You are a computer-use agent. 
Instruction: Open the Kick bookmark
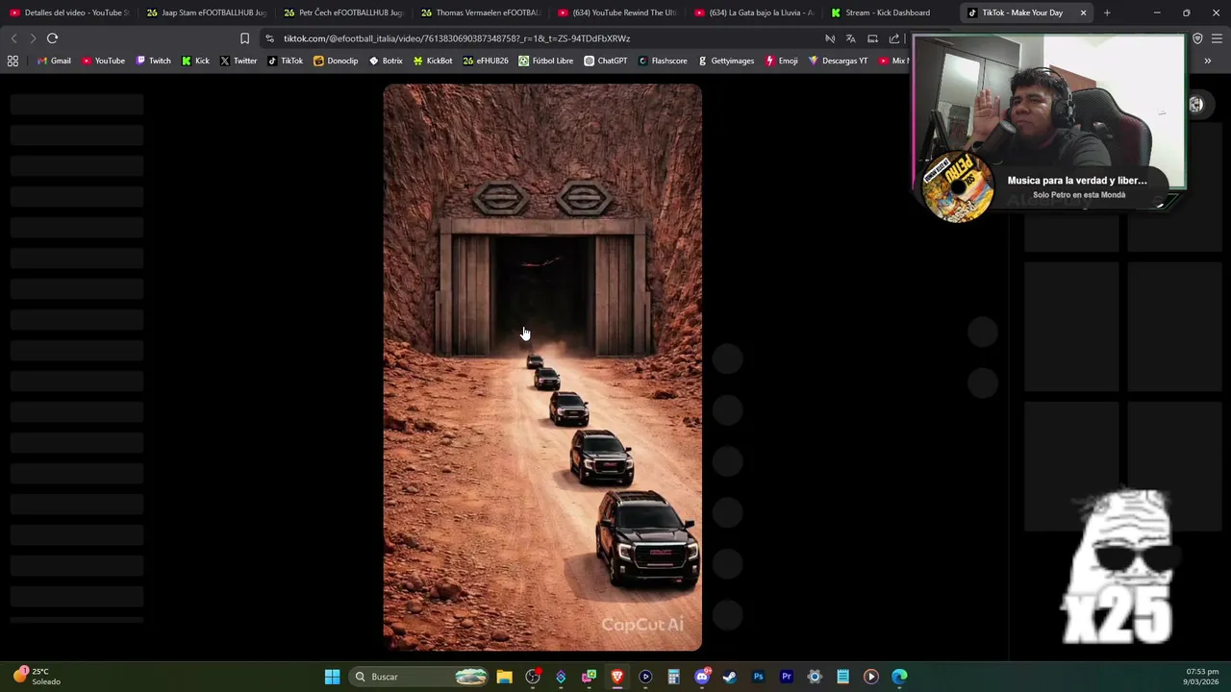(x=195, y=61)
